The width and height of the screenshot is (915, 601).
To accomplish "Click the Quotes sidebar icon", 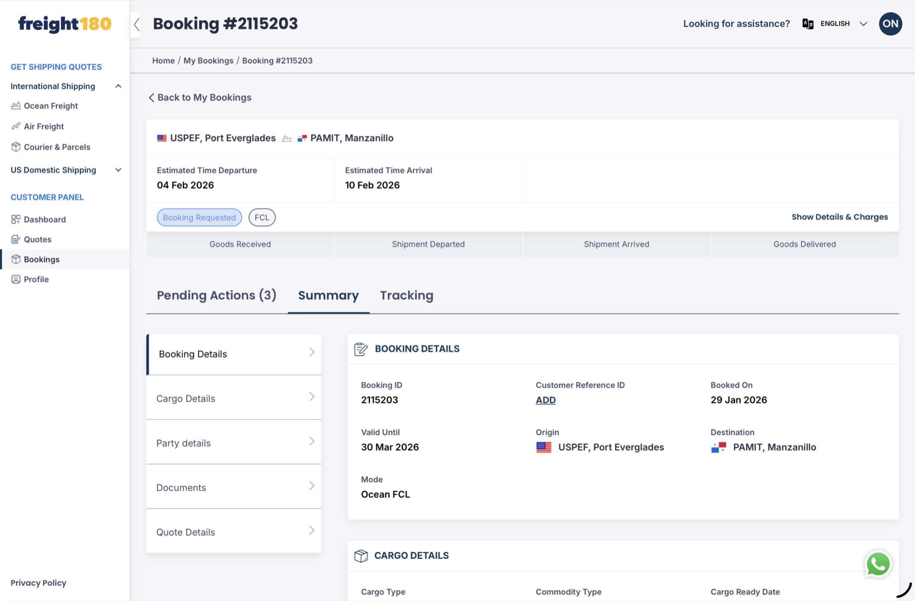I will (16, 239).
